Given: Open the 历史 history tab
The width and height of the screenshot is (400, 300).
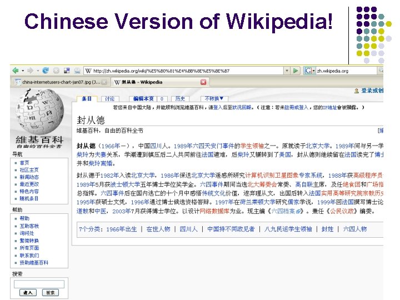Looking at the screenshot, I should [x=180, y=99].
